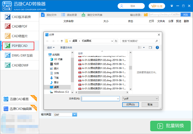Image resolution: width=193 pixels, height=134 pixels.
Task: Open the CAD版本转换 sidebar item
Action: (x=20, y=17)
